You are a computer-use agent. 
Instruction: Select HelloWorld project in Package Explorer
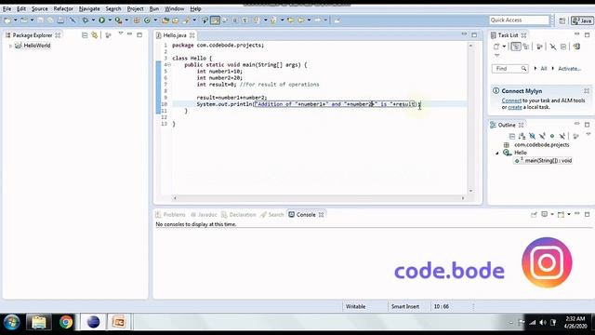point(37,46)
